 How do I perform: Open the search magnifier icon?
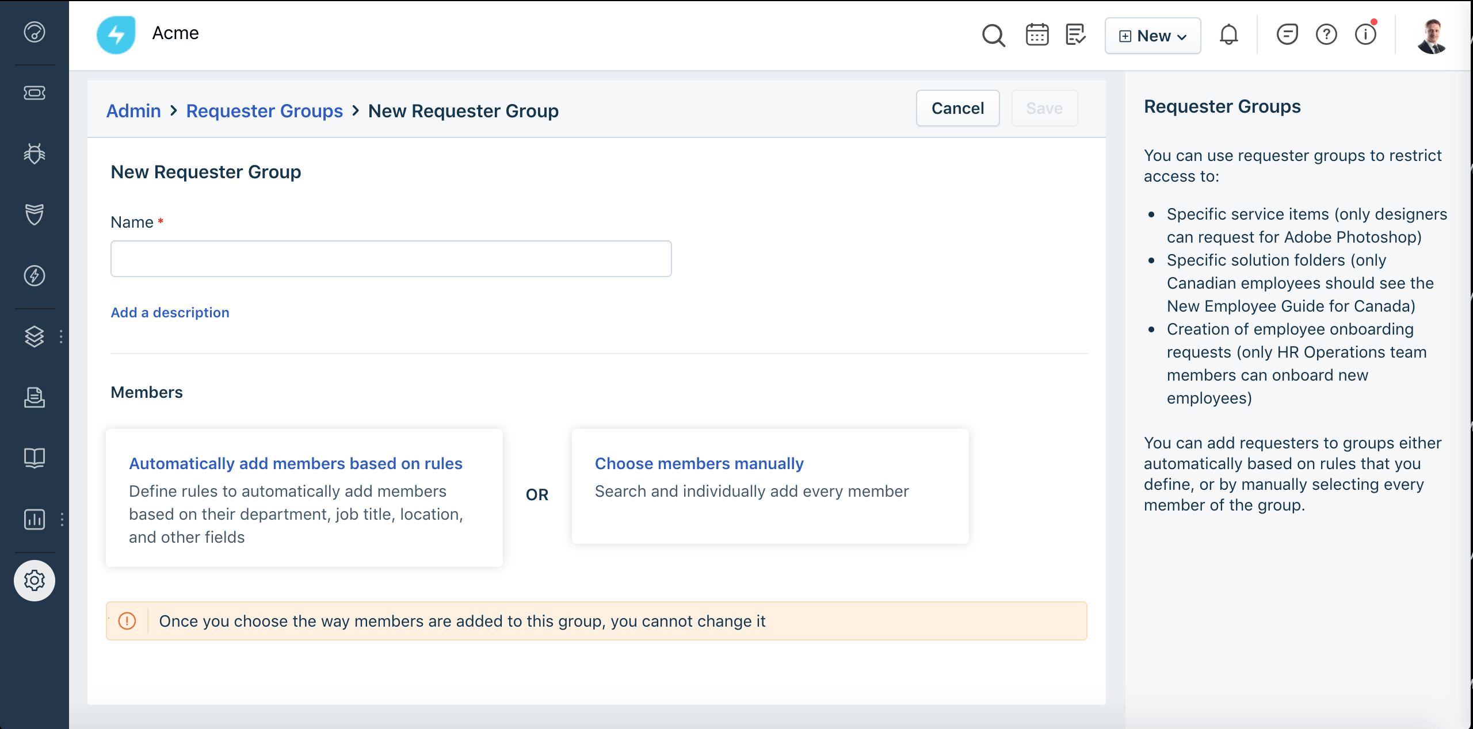click(993, 35)
